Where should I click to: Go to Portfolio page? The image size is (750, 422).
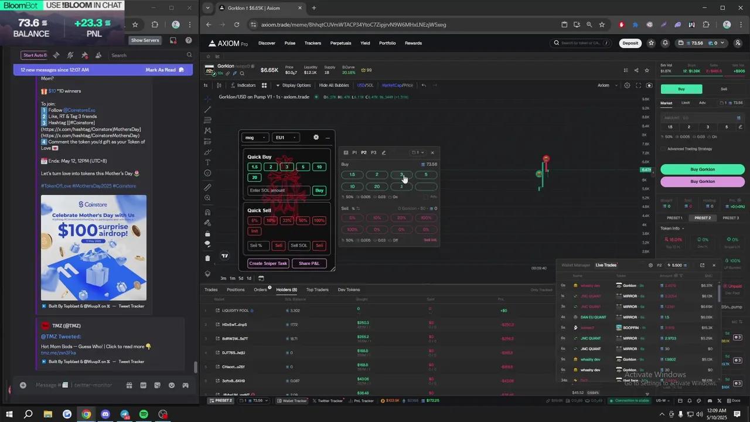(387, 43)
